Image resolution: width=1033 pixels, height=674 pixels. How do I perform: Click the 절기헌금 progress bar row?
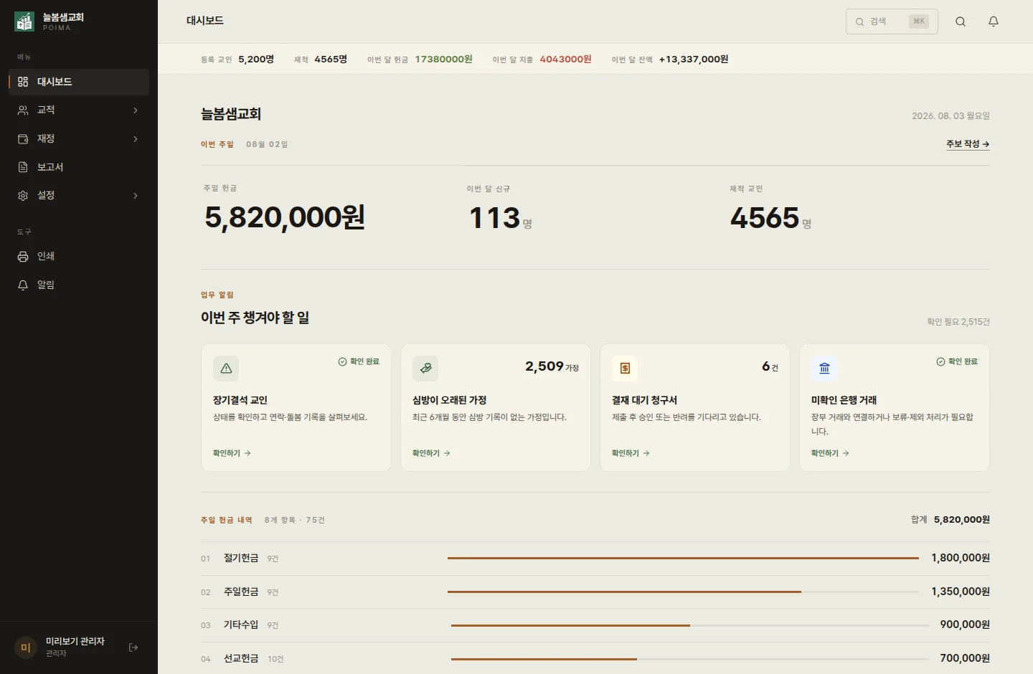point(595,558)
